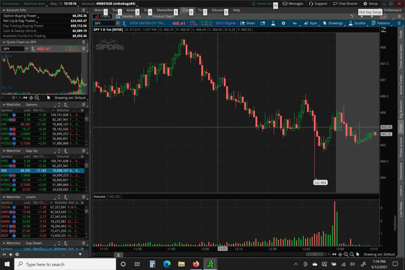
Task: Select OCGN row in Losers watchlist
Action: click(x=42, y=207)
